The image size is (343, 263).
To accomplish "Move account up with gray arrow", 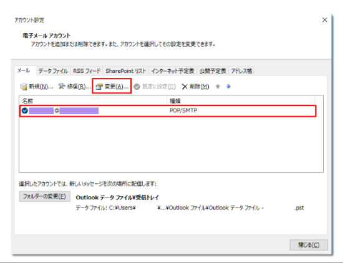I will pos(218,87).
